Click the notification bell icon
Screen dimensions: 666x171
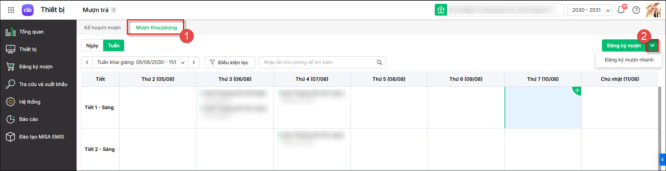pyautogui.click(x=621, y=10)
